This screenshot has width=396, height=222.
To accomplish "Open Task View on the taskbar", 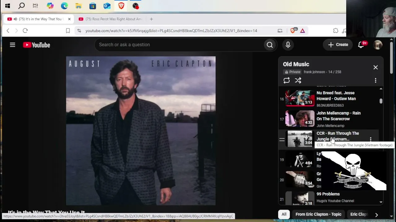I will (x=35, y=6).
